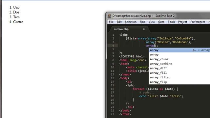Viewport: 210px width, 118px height.
Task: Click the # code... comment line
Action: pos(147,92)
